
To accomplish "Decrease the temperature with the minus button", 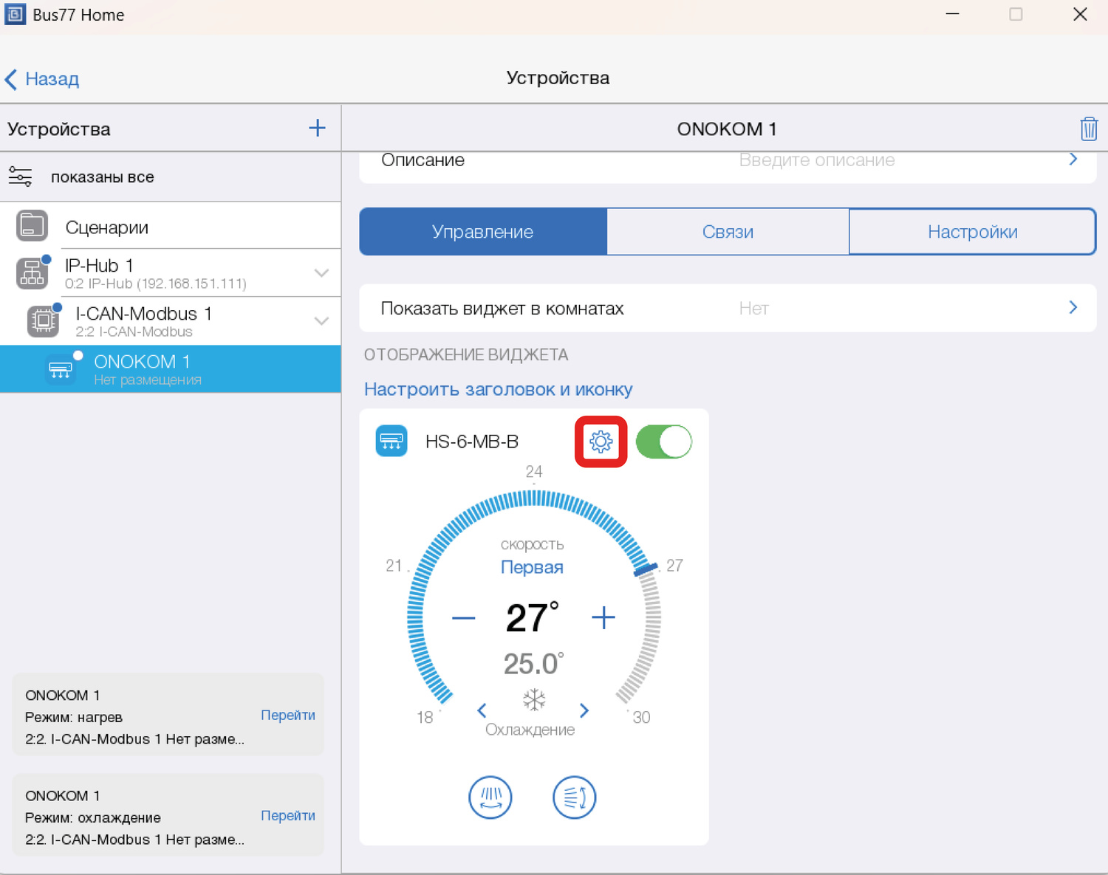I will [x=463, y=618].
